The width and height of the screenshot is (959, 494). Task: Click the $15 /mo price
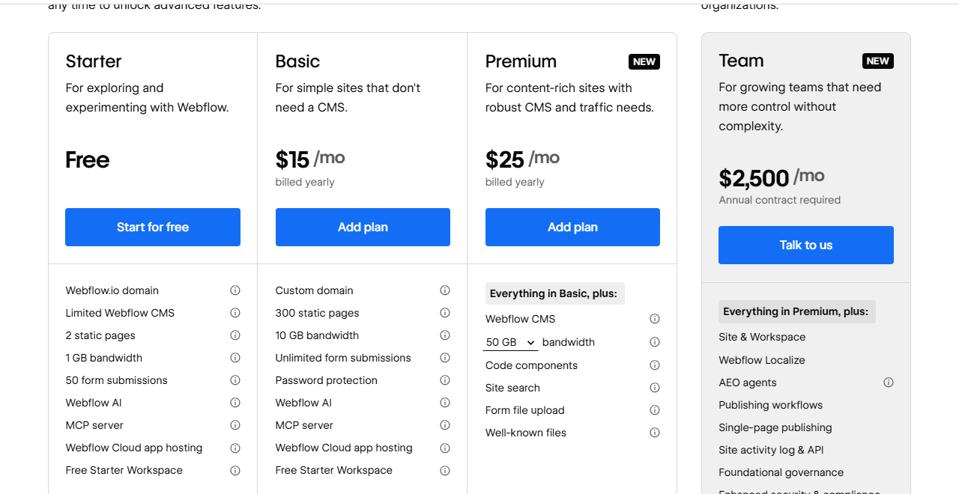click(x=310, y=159)
